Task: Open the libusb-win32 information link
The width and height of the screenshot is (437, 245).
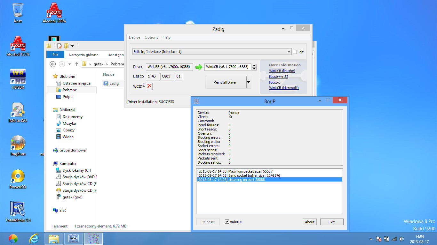Action: (x=278, y=77)
